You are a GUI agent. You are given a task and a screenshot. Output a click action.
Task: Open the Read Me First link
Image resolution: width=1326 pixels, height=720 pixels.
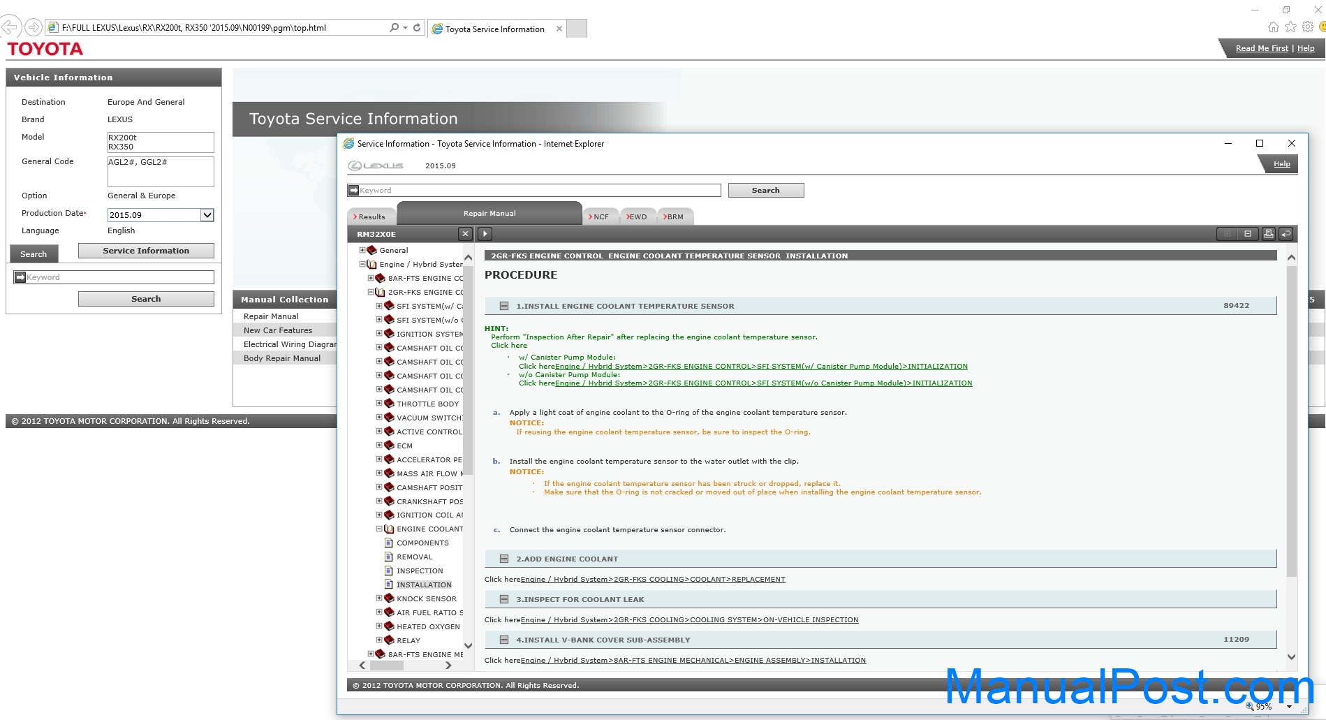click(1262, 48)
